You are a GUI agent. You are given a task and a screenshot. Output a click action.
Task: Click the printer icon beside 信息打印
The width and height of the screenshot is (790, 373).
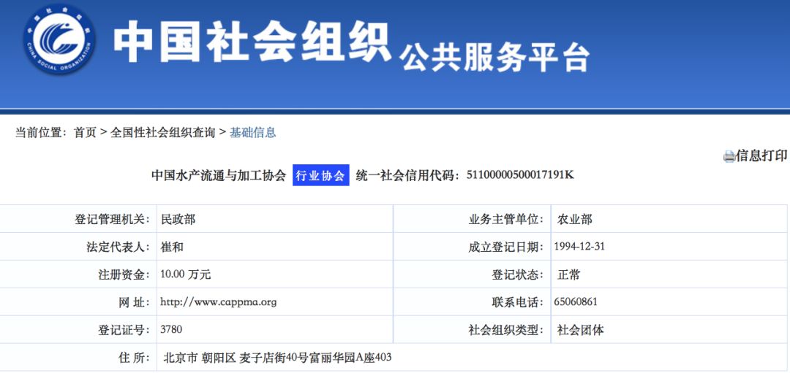tap(729, 156)
